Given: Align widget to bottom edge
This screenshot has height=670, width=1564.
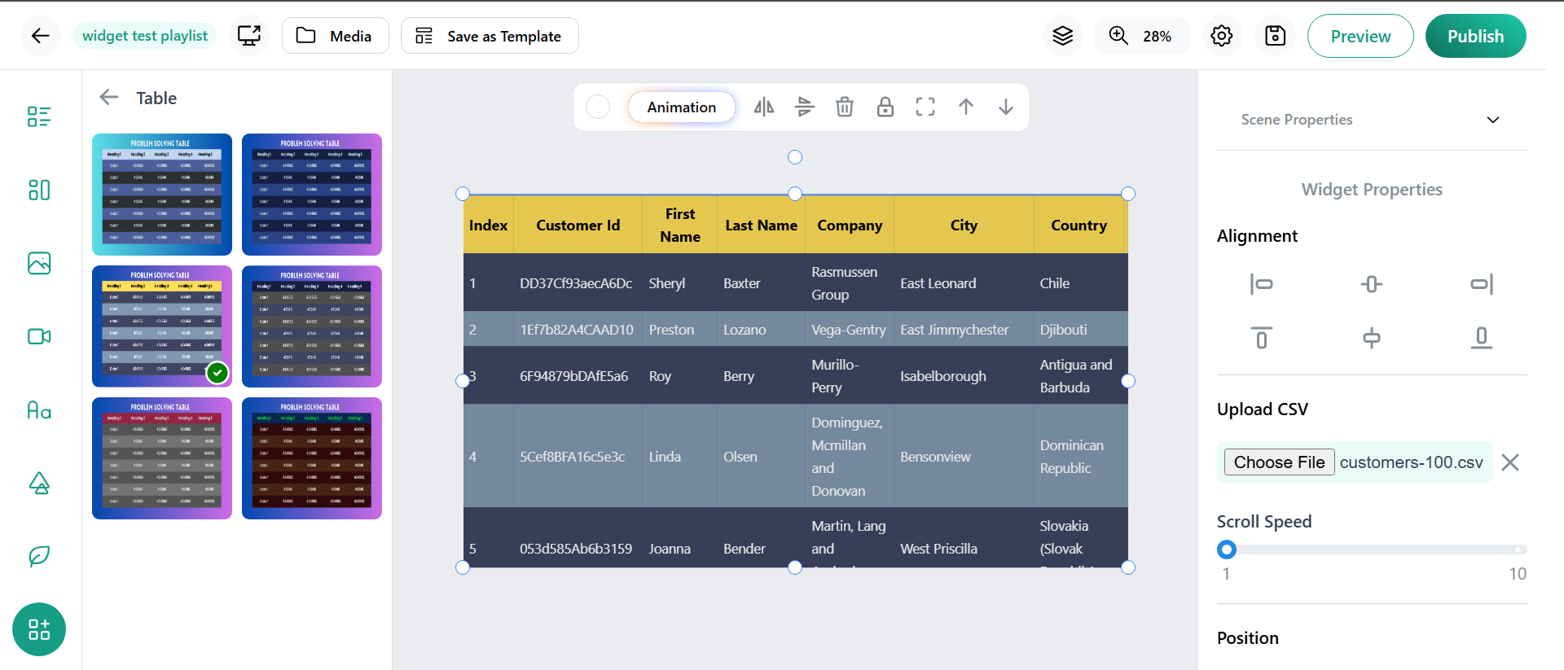Looking at the screenshot, I should pos(1481,338).
